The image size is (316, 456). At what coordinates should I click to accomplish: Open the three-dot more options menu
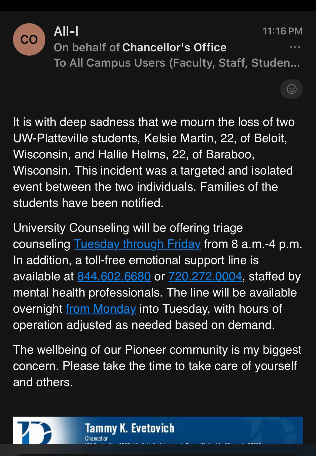tap(295, 47)
